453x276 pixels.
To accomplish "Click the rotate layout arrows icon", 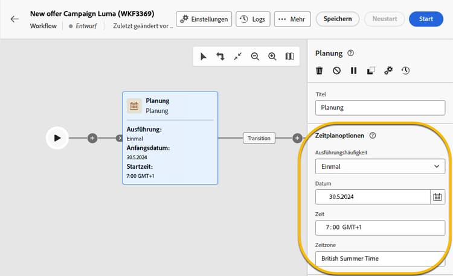I will point(220,56).
